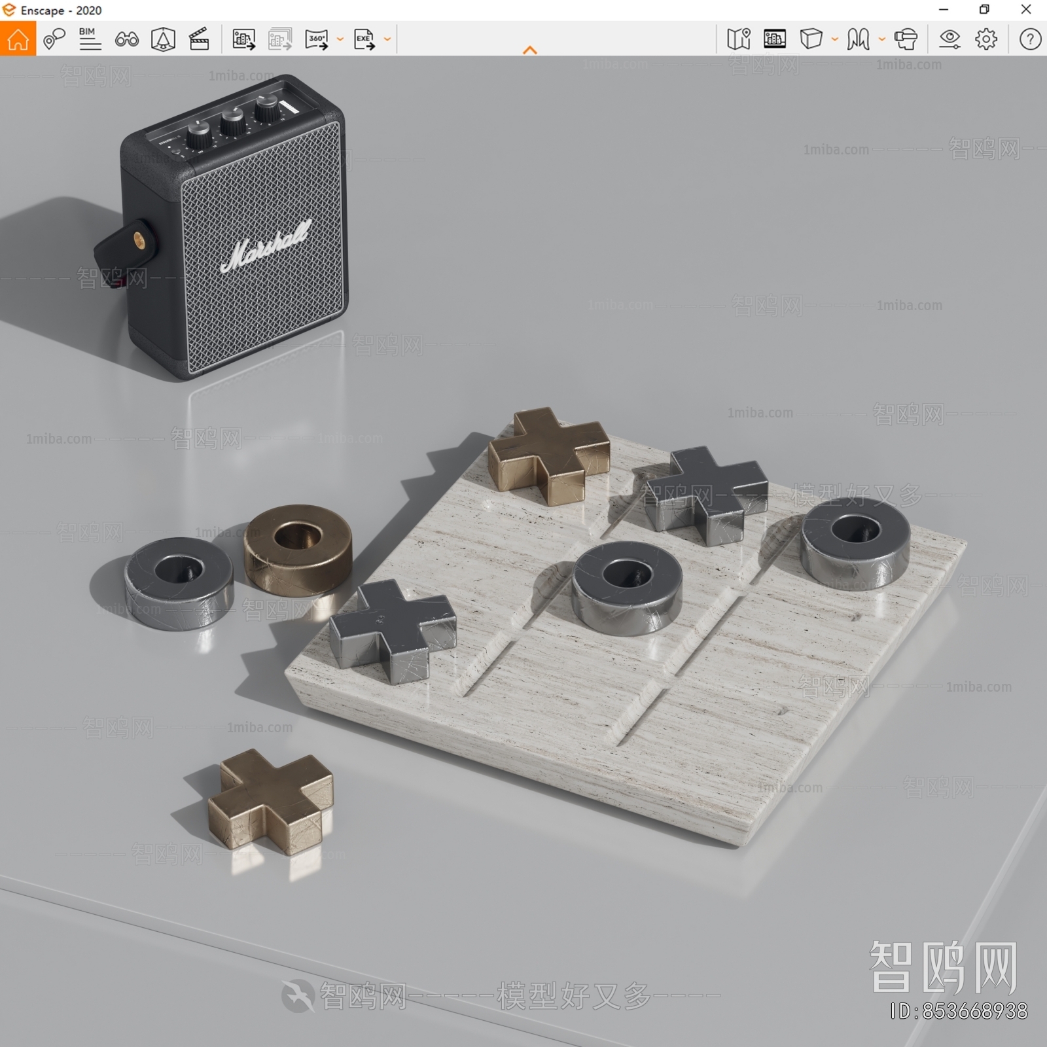Screen dimensions: 1047x1047
Task: Click the Enscape logo in title bar
Action: (x=9, y=10)
